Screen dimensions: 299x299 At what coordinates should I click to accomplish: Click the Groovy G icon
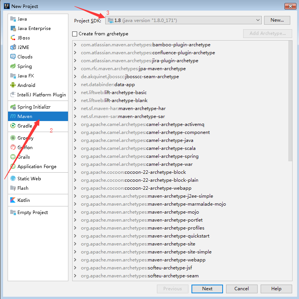pos(13,138)
